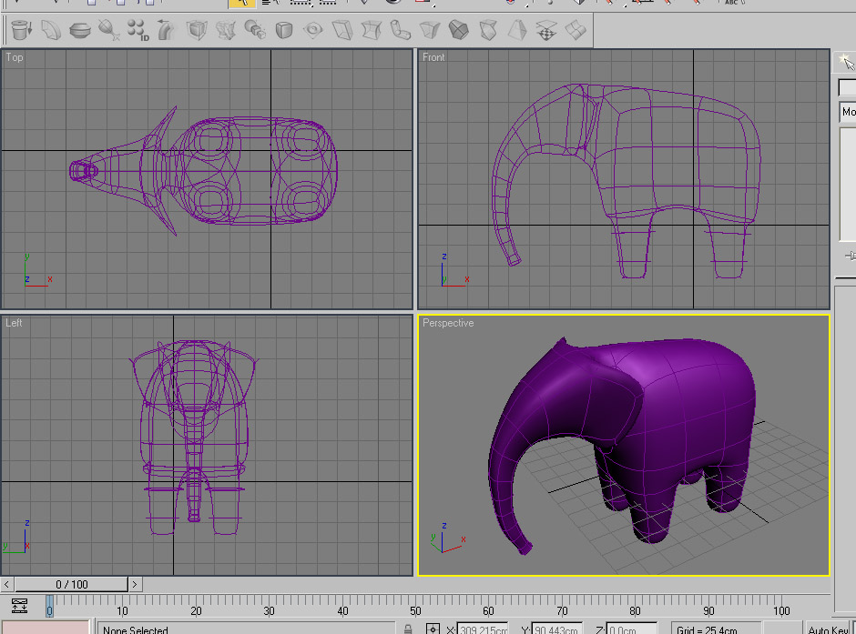The width and height of the screenshot is (856, 634).
Task: Click the pink MAXScript mini listener box
Action: click(46, 627)
